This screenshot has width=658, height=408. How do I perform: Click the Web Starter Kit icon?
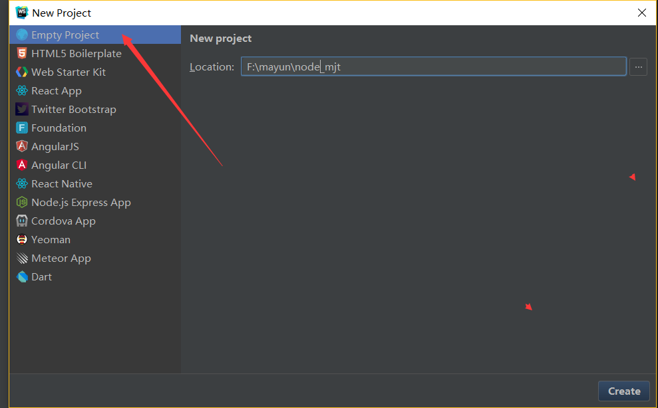[22, 72]
